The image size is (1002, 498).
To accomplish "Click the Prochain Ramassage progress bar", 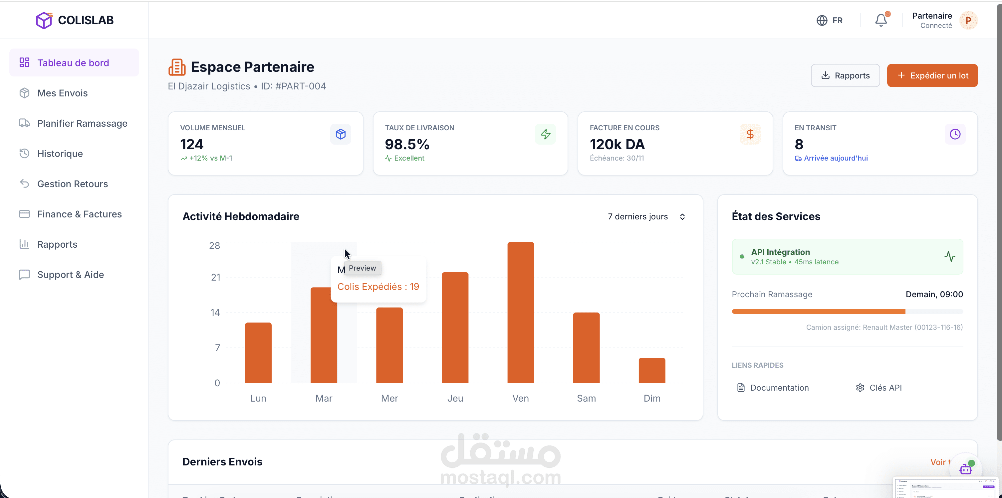I will 847,311.
